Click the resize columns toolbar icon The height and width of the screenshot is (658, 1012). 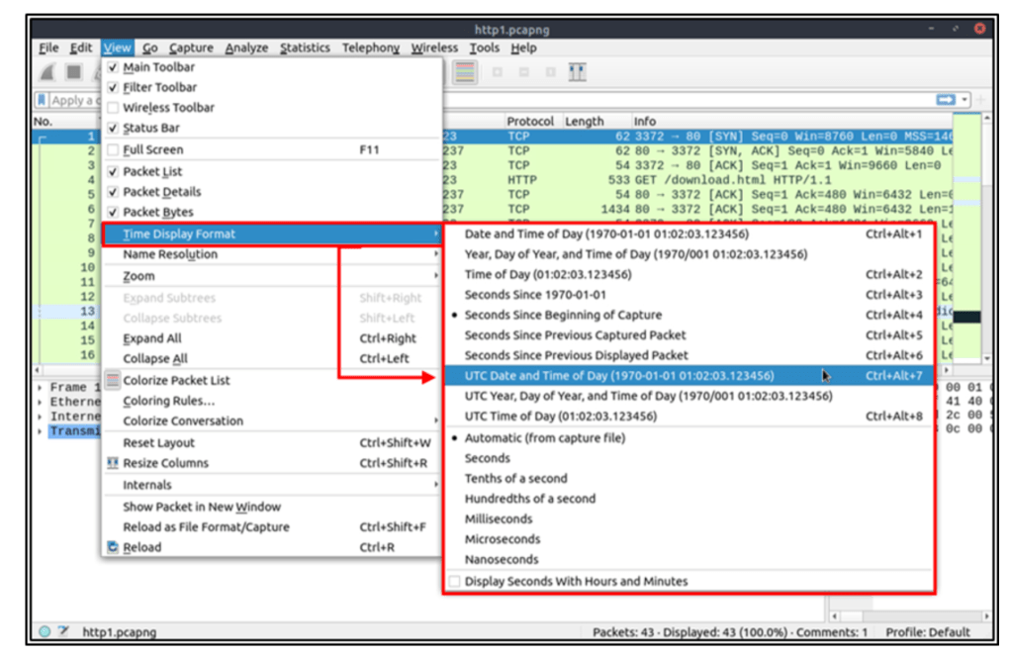[x=577, y=72]
